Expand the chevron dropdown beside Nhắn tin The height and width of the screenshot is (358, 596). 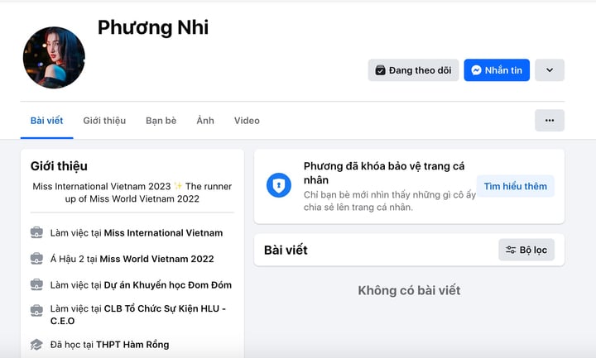[550, 70]
